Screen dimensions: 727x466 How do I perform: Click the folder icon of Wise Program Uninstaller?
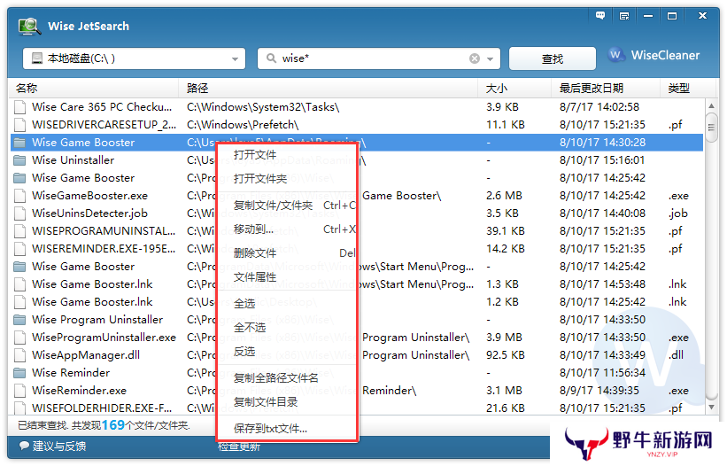[x=19, y=320]
